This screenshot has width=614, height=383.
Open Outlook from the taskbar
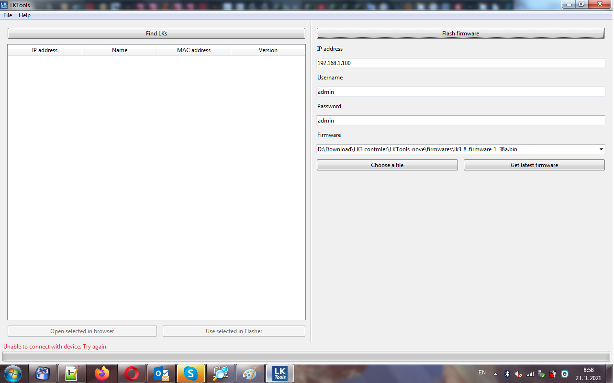[161, 373]
